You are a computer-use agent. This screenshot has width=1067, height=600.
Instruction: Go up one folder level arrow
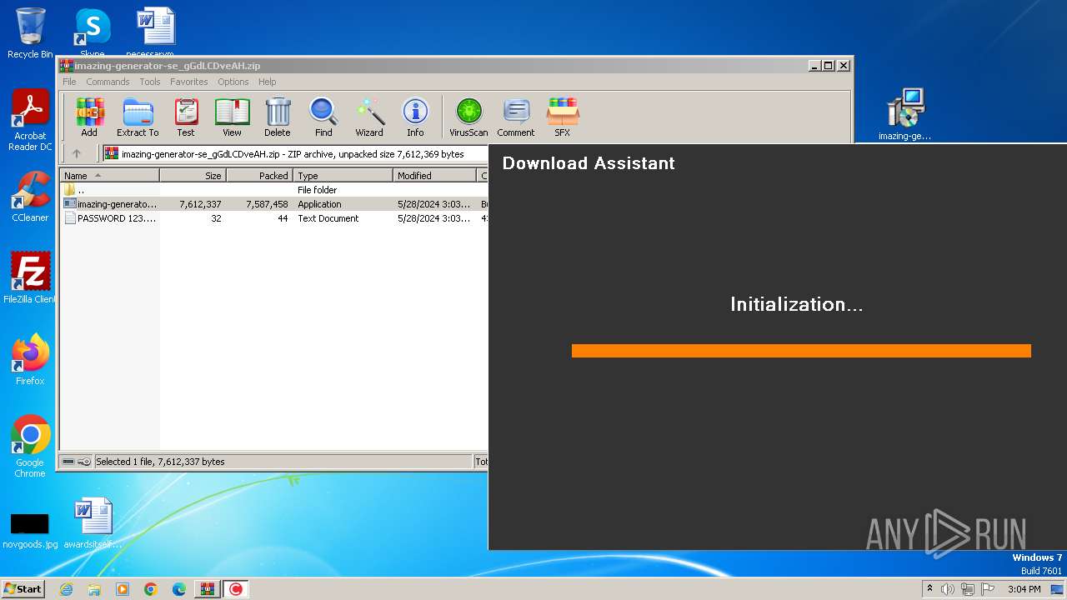click(77, 153)
